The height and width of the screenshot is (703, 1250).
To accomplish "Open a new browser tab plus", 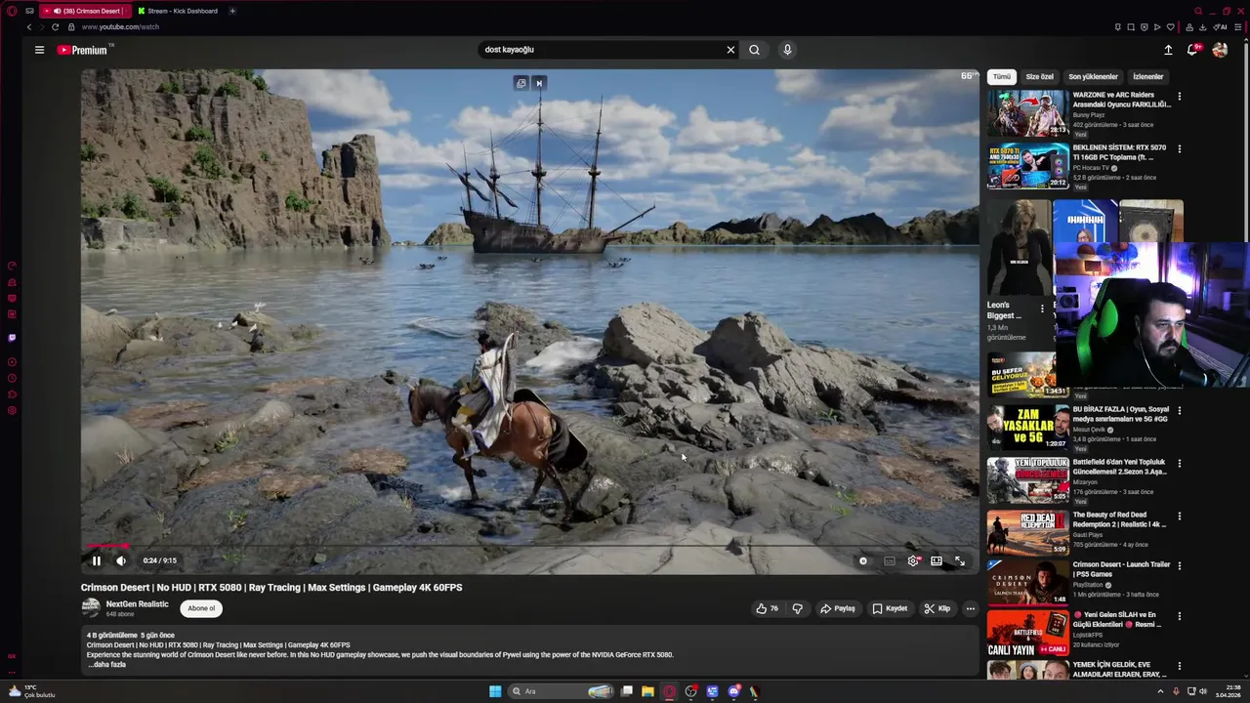I will coord(232,11).
